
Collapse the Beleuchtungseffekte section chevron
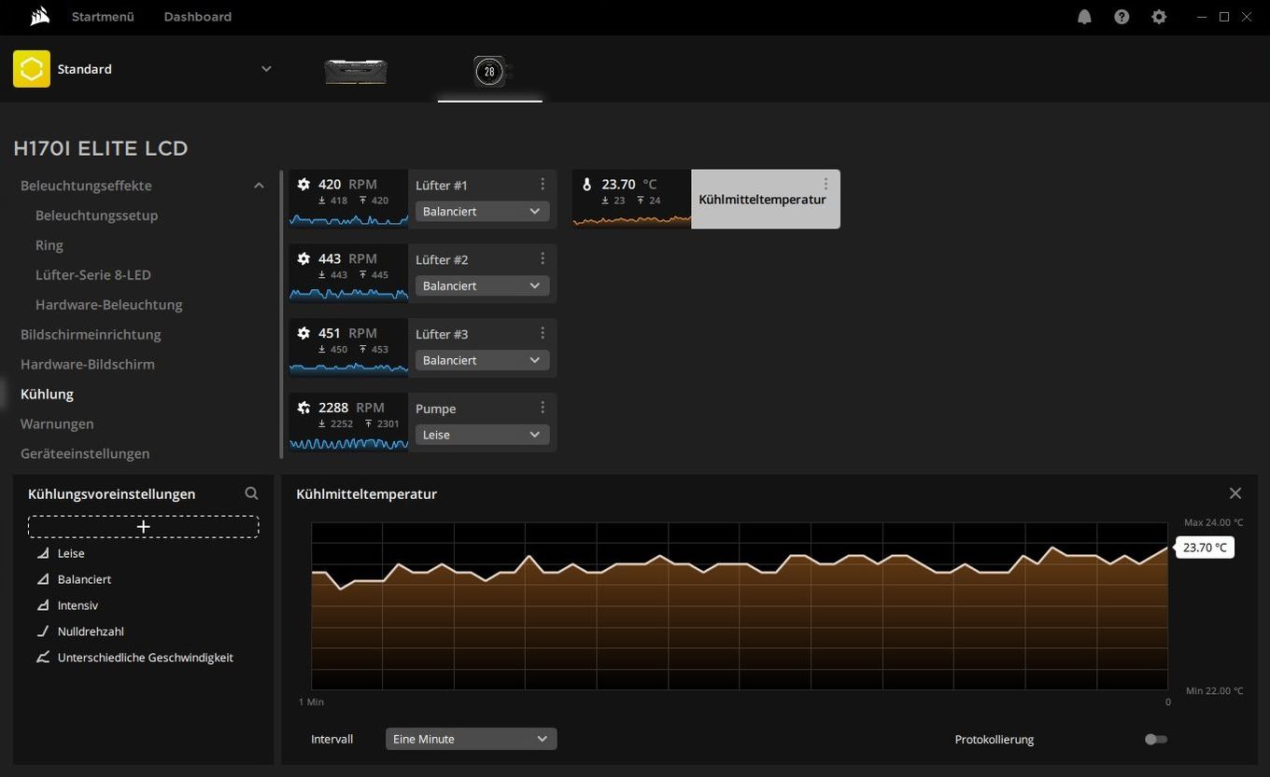pos(259,186)
